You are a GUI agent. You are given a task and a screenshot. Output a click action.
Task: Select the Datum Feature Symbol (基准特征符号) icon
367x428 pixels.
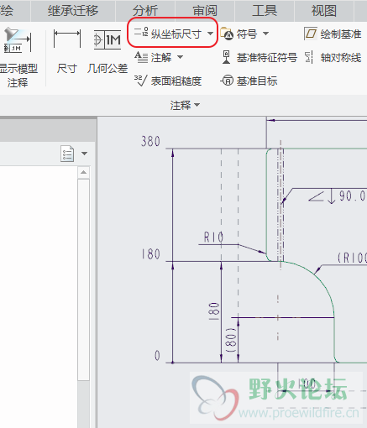pos(226,57)
